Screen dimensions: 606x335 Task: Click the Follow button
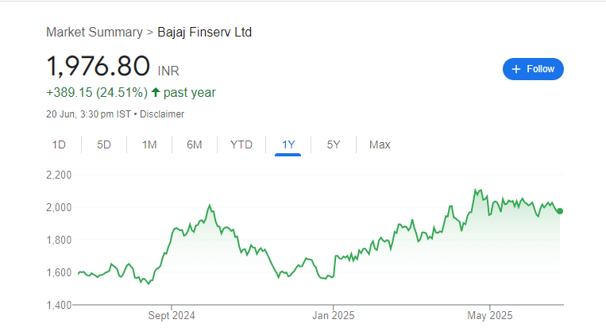pyautogui.click(x=533, y=69)
